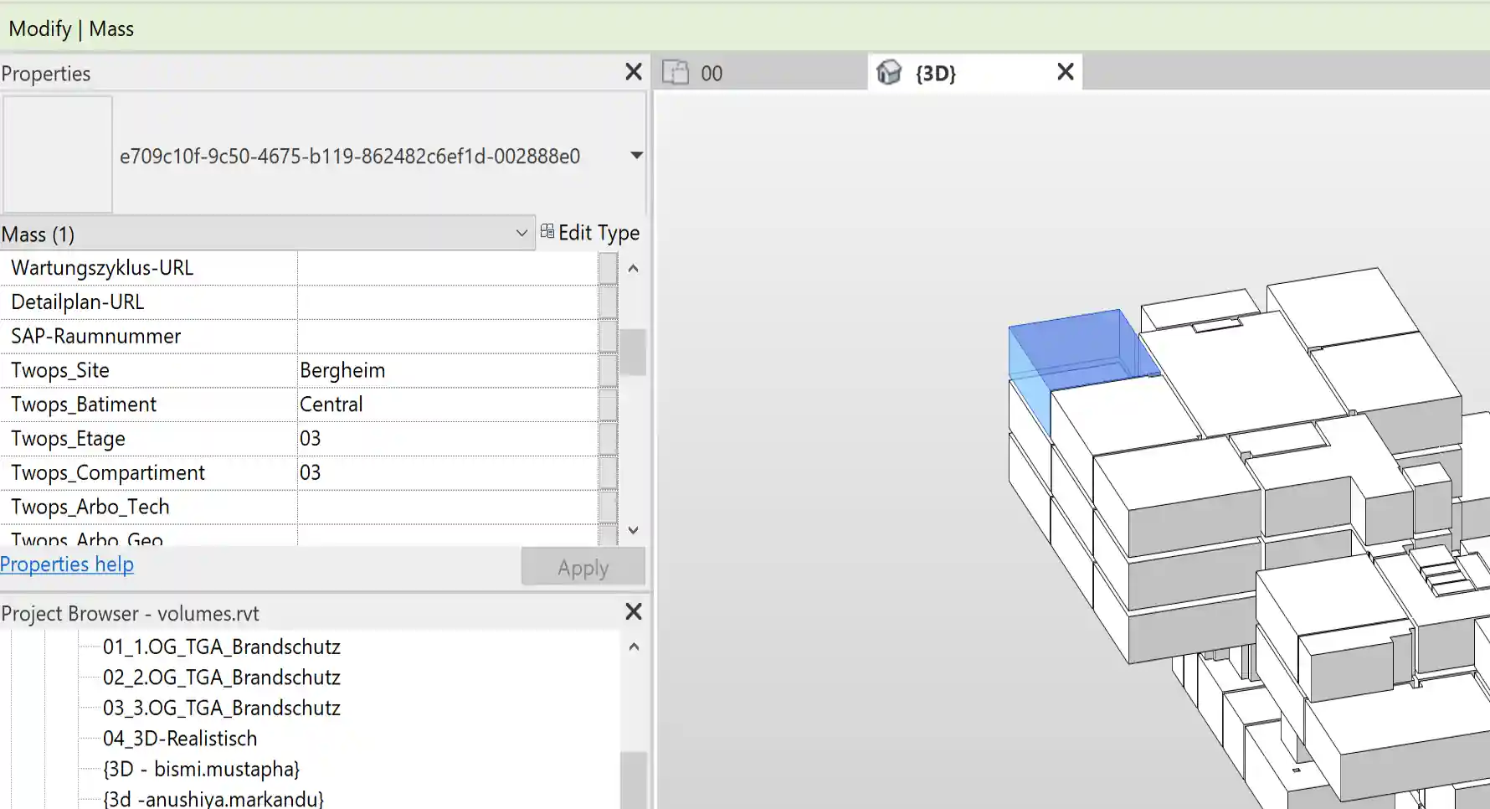Open the Properties help link
The height and width of the screenshot is (809, 1490).
(67, 564)
